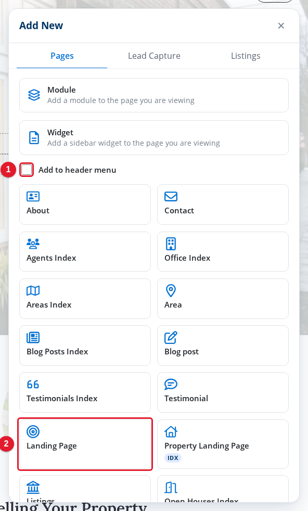Create a Property Landing Page
This screenshot has width=308, height=511.
(223, 444)
